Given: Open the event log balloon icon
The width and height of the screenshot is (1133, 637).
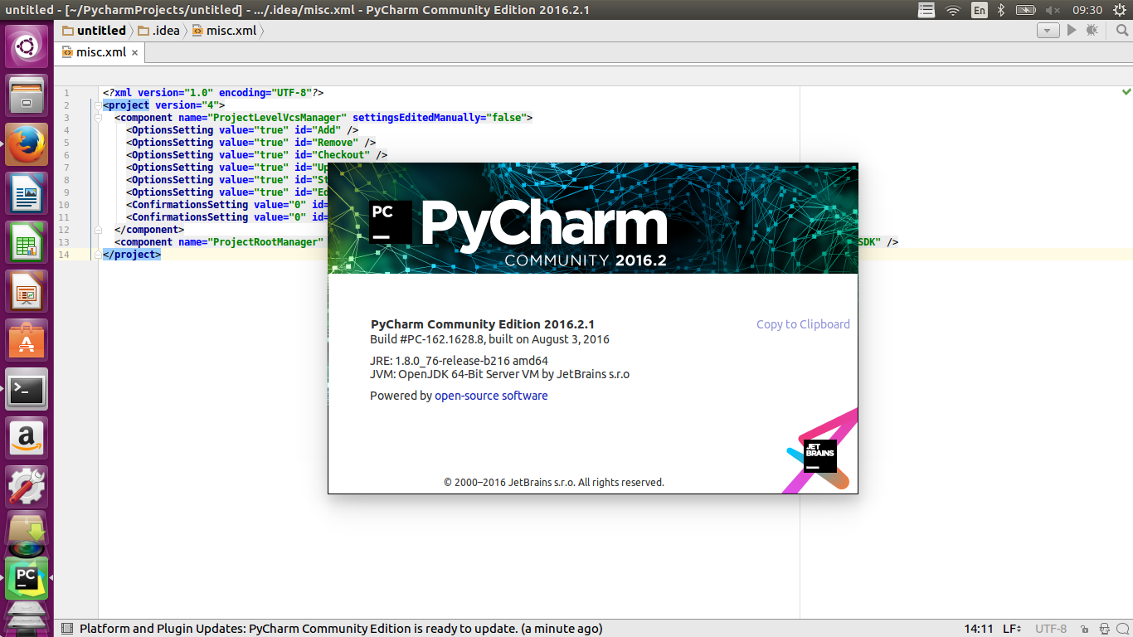Looking at the screenshot, I should tap(1122, 629).
